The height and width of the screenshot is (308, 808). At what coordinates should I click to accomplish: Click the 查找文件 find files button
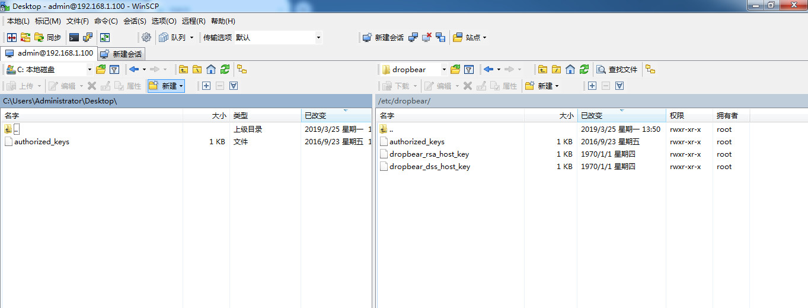point(617,69)
